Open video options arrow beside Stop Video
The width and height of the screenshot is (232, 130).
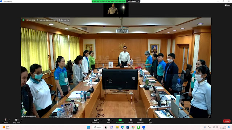pos(21,120)
